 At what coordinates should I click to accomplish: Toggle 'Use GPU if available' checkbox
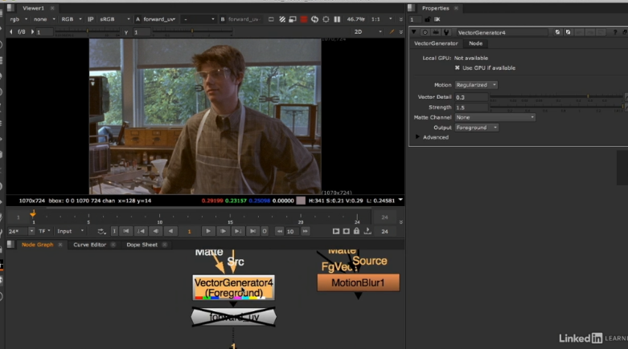point(457,68)
